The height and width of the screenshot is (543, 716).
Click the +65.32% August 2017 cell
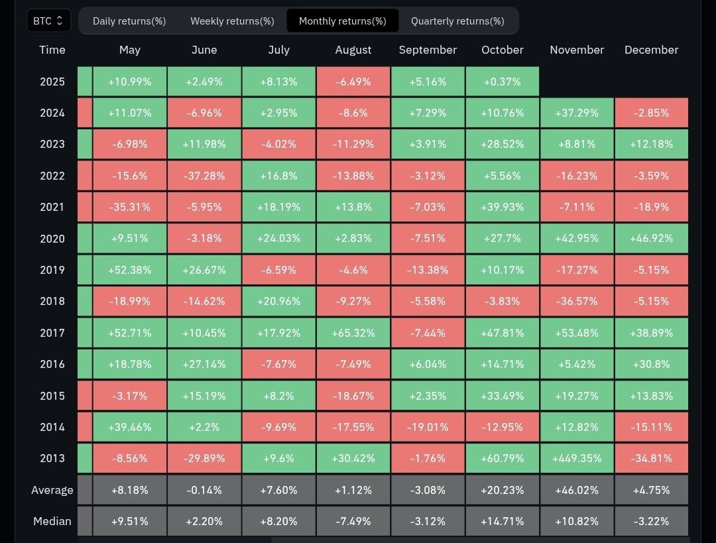[353, 332]
